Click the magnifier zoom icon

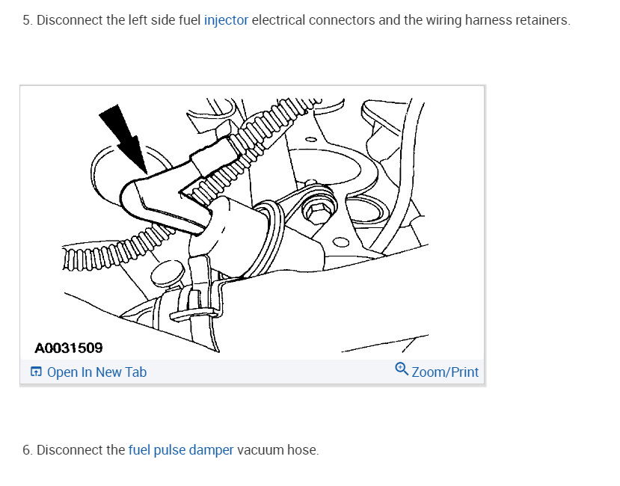[x=402, y=369]
